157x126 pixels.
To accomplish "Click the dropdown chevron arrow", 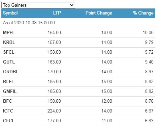I will point(71,5).
